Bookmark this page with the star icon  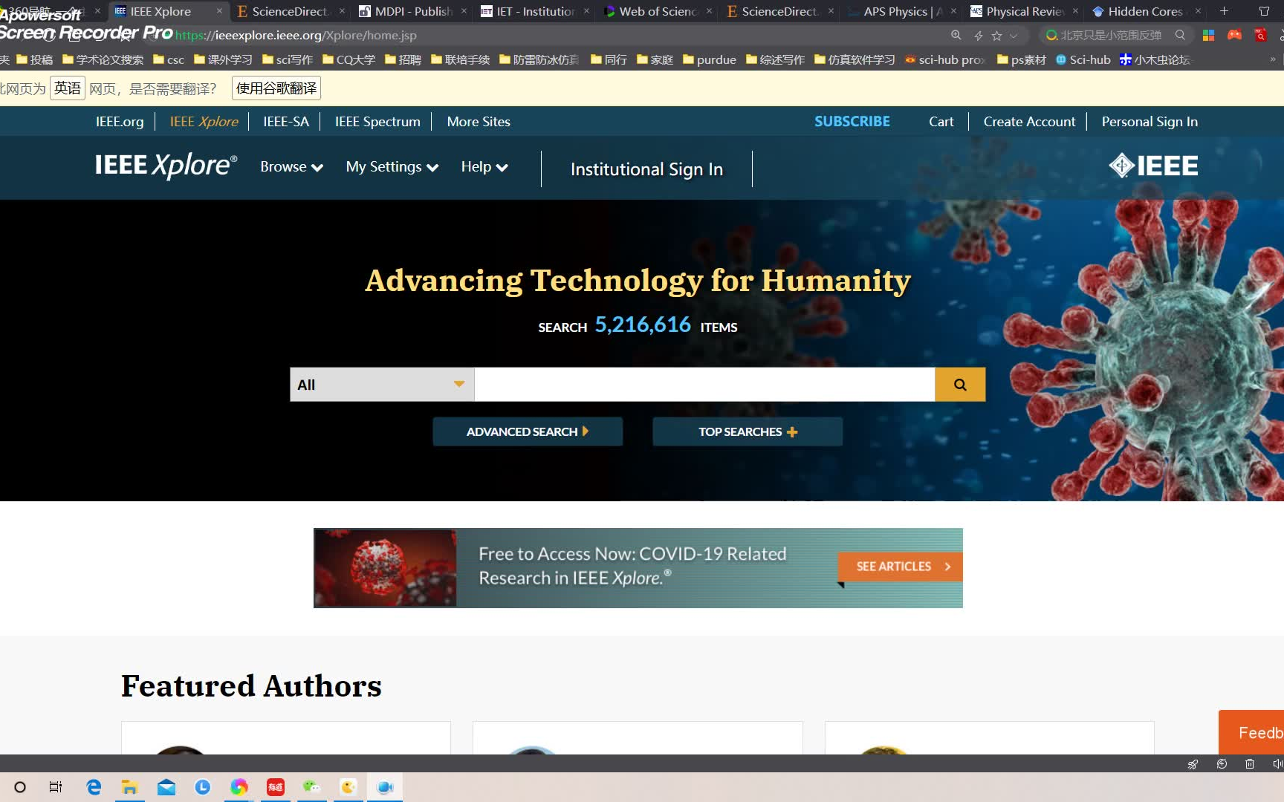[996, 35]
